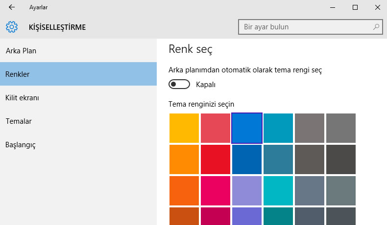Choose the selected bright blue swatch
Image resolution: width=387 pixels, height=225 pixels.
247,128
